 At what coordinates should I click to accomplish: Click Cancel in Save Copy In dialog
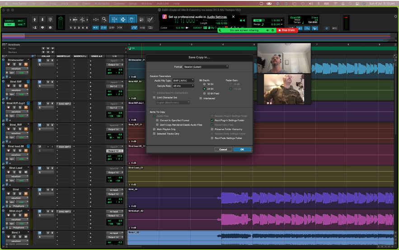point(223,149)
